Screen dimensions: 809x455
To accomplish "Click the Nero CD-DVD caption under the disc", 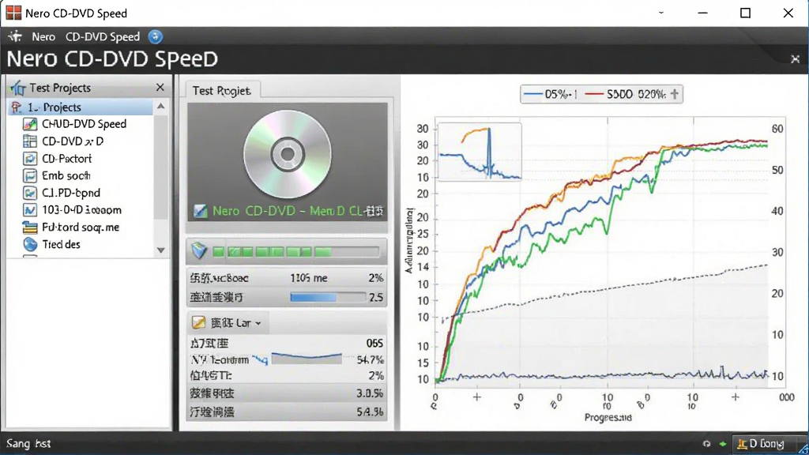I will click(297, 211).
